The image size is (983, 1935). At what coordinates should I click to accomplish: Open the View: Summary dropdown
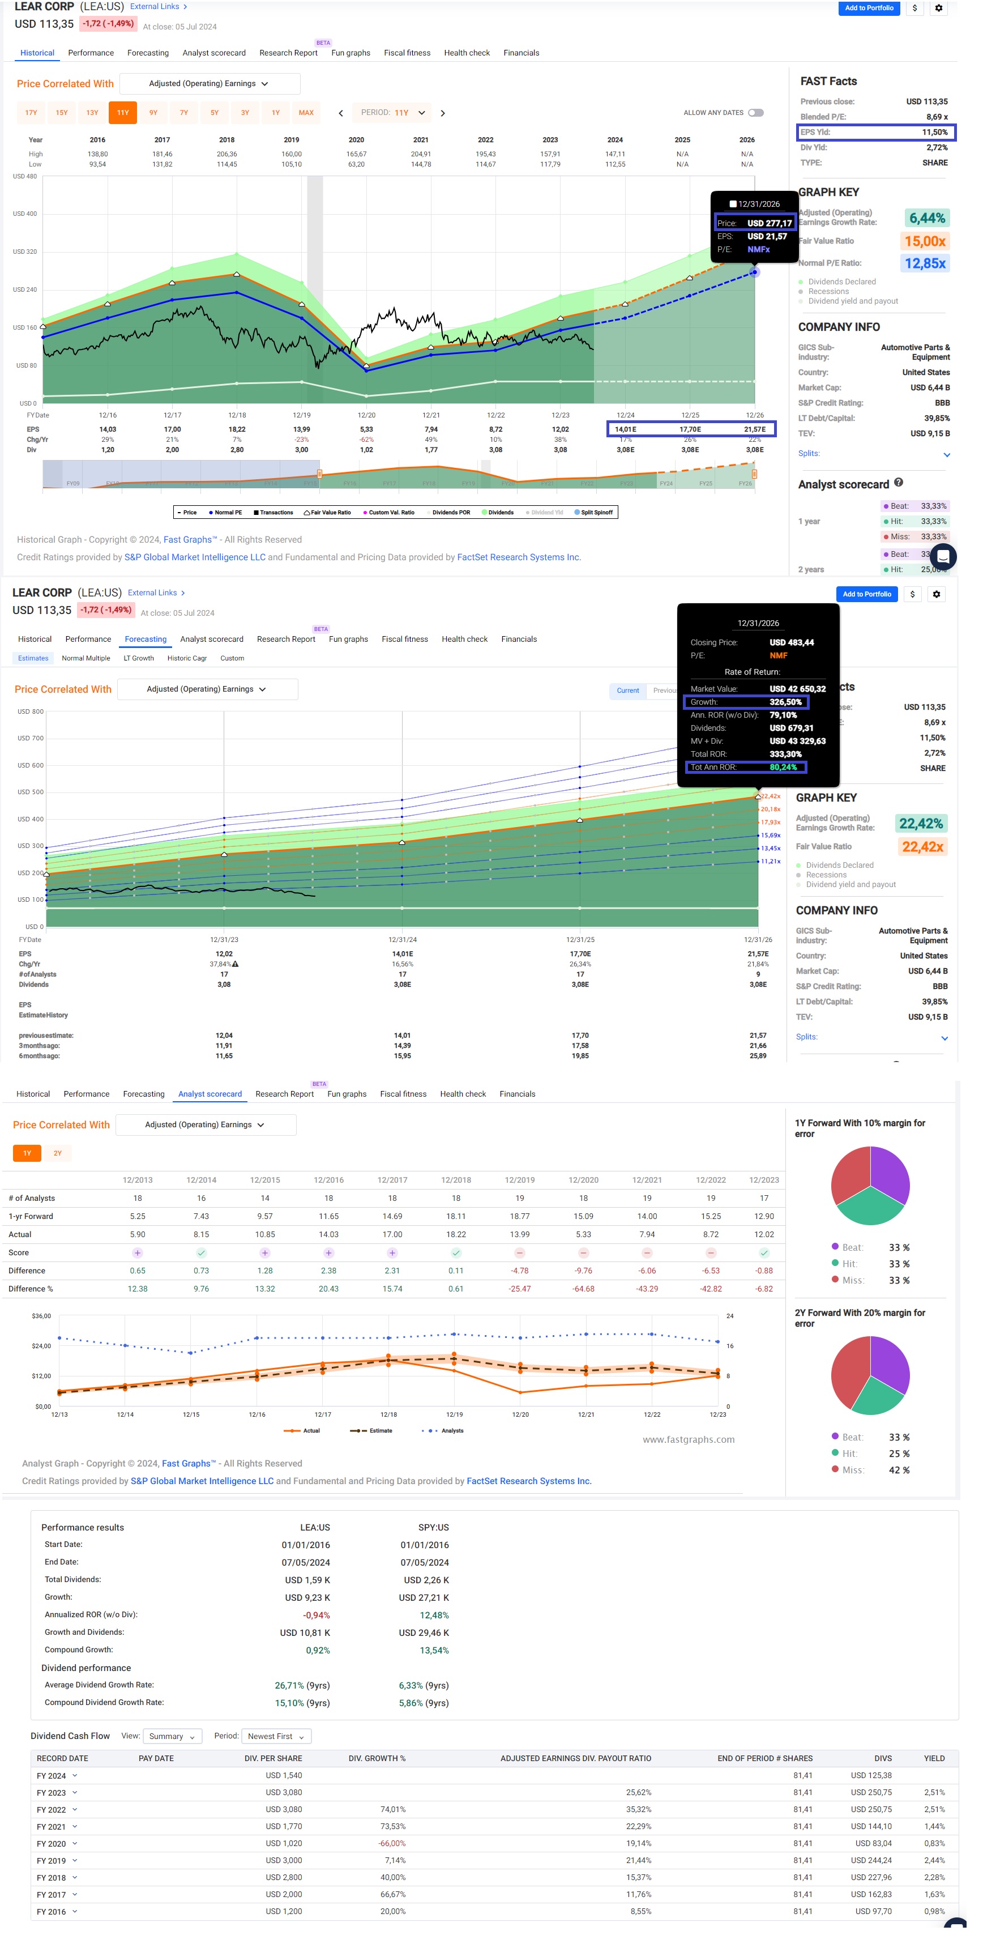(172, 1736)
